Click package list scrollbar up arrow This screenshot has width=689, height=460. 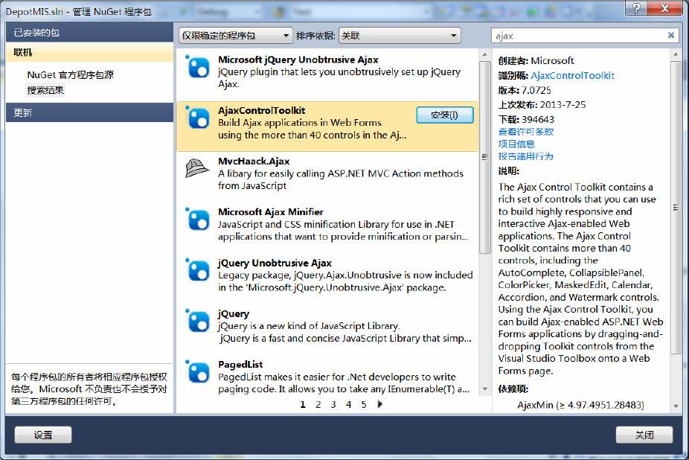(484, 54)
